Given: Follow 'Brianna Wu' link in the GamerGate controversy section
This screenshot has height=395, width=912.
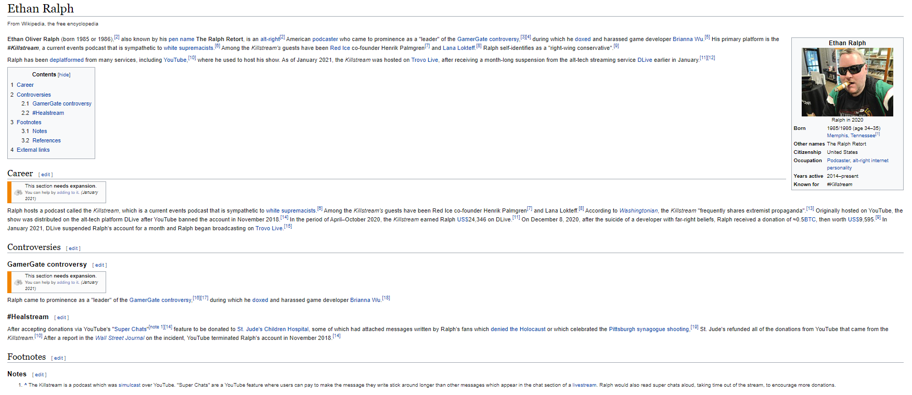Looking at the screenshot, I should coord(365,300).
